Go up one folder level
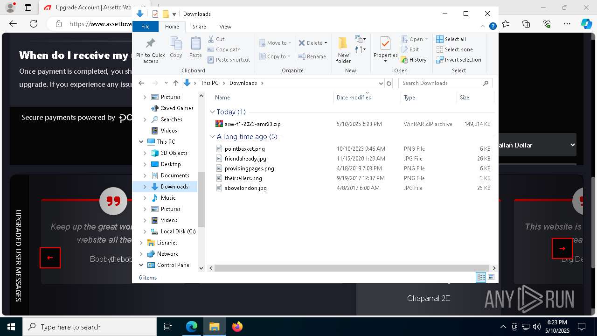This screenshot has height=336, width=597. click(175, 83)
